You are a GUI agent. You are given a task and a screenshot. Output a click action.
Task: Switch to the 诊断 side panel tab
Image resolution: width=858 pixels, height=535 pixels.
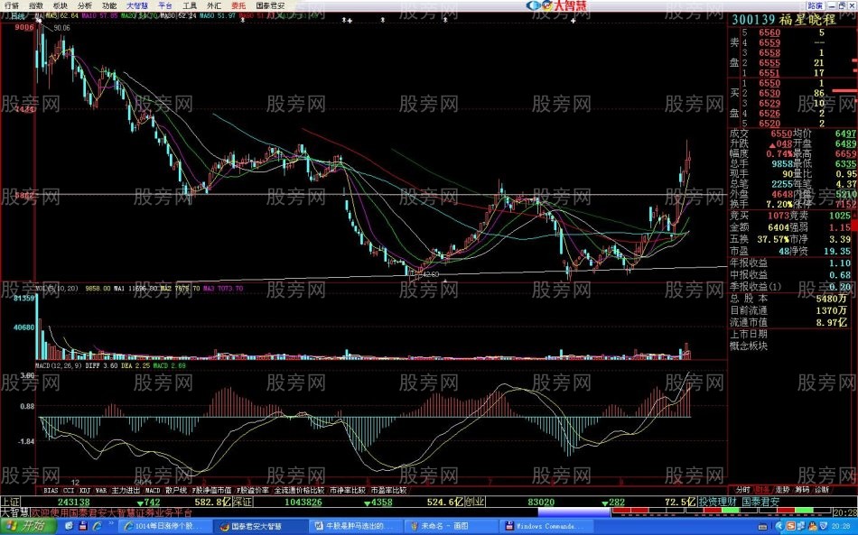pyautogui.click(x=822, y=490)
